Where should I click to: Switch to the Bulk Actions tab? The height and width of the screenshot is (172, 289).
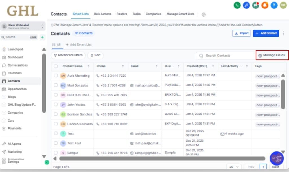click(x=102, y=14)
